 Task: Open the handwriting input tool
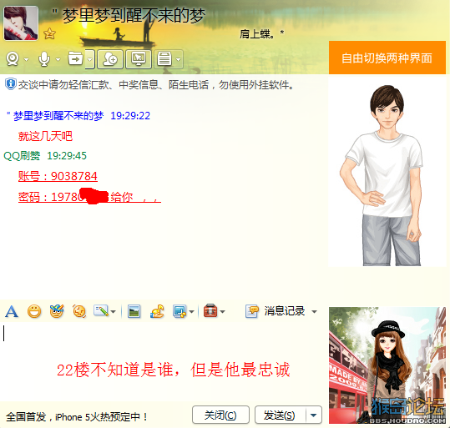click(x=101, y=311)
